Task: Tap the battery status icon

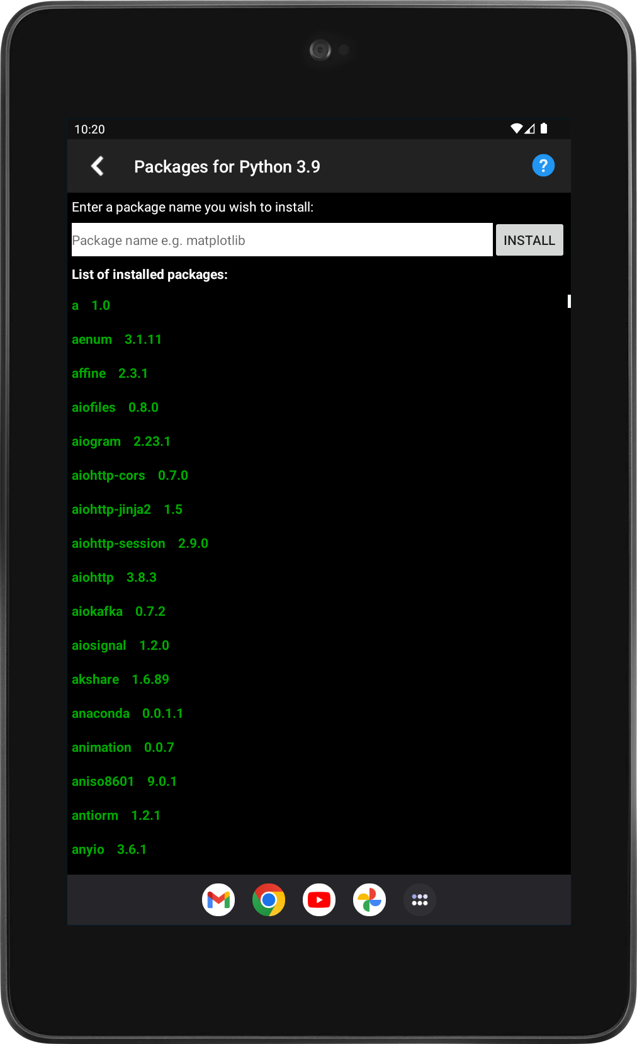Action: (544, 128)
